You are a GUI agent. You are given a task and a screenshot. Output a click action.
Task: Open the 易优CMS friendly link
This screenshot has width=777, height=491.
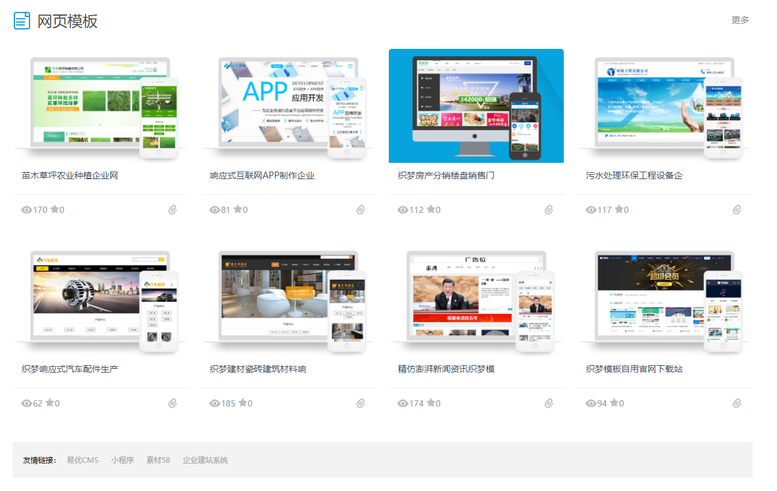[83, 460]
